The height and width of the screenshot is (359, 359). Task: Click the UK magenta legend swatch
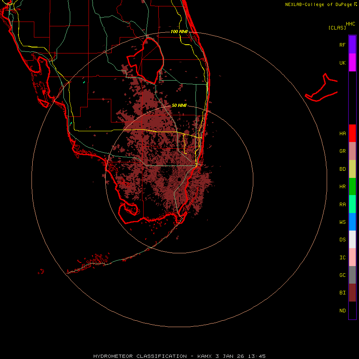(x=352, y=63)
